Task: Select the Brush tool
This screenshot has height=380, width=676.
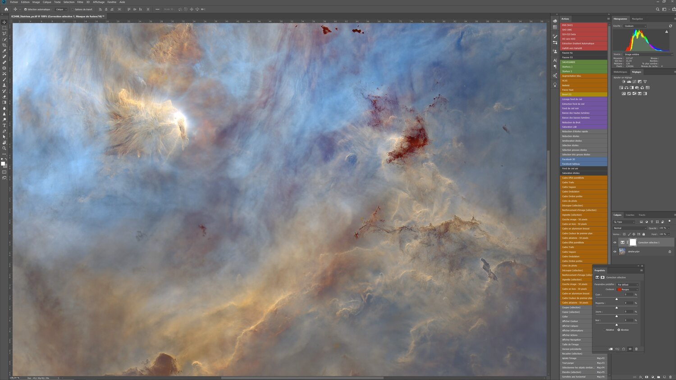Action: [x=5, y=79]
